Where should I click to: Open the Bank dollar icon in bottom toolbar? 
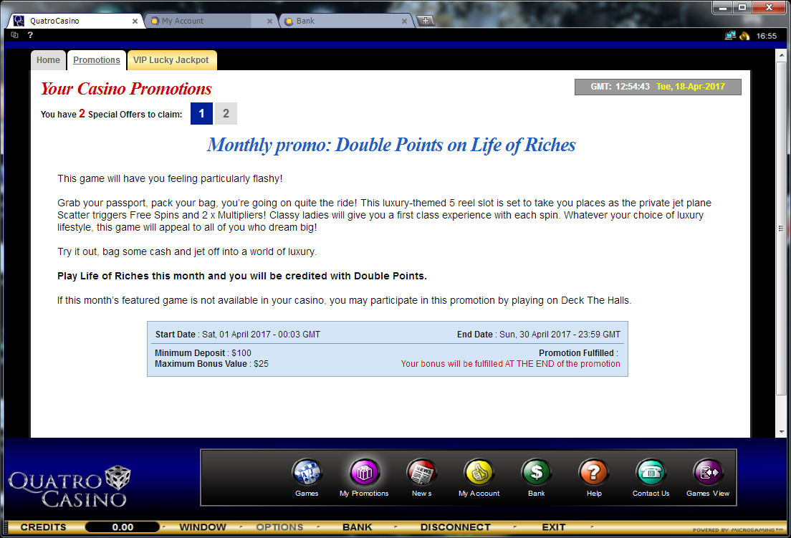pyautogui.click(x=536, y=473)
